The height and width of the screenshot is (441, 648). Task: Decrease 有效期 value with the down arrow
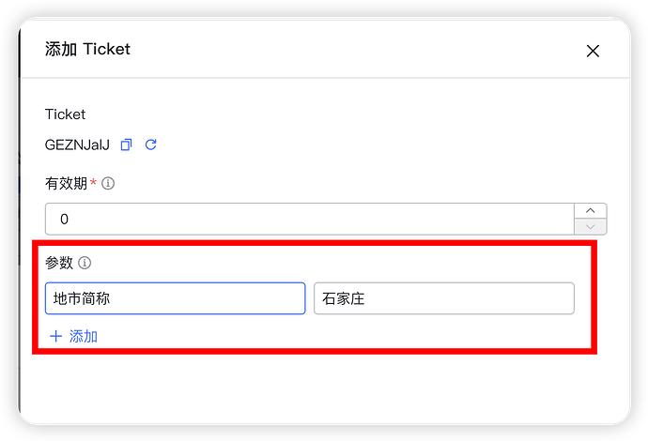(x=590, y=227)
